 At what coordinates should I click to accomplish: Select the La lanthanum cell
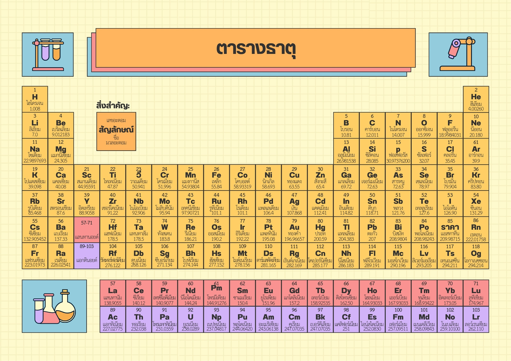point(113,293)
